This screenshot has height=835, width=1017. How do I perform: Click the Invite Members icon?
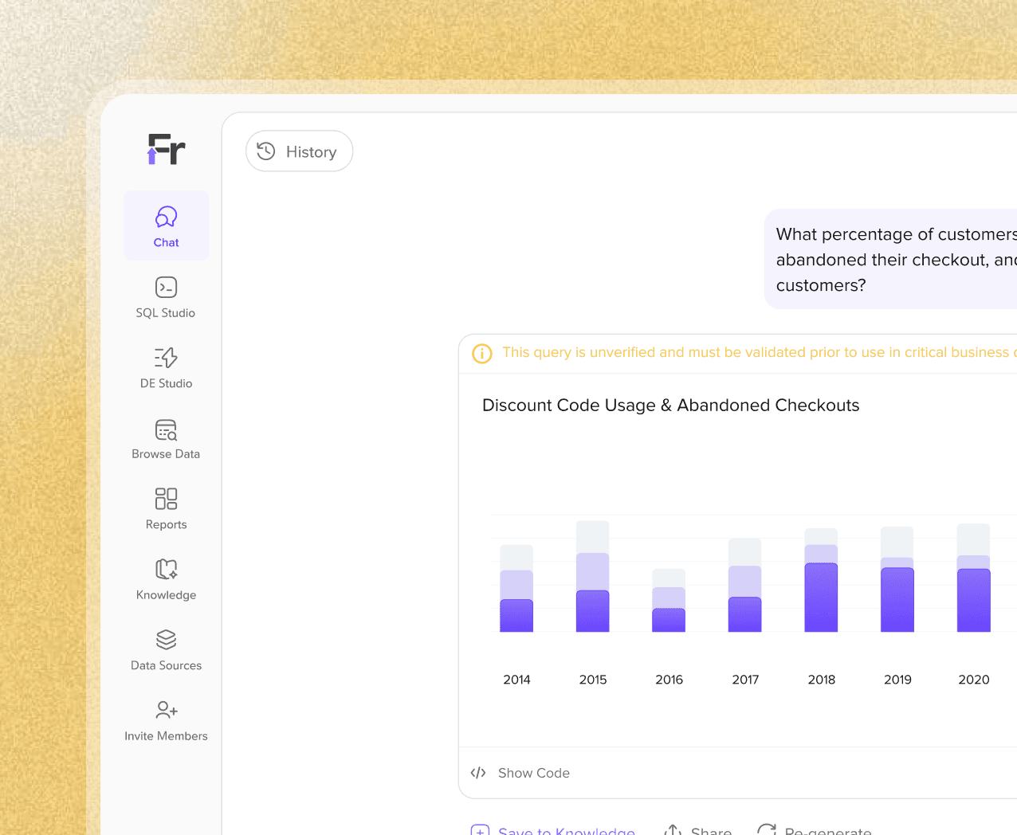coord(167,709)
